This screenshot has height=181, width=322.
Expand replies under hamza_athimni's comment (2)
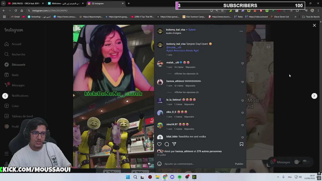point(186,92)
